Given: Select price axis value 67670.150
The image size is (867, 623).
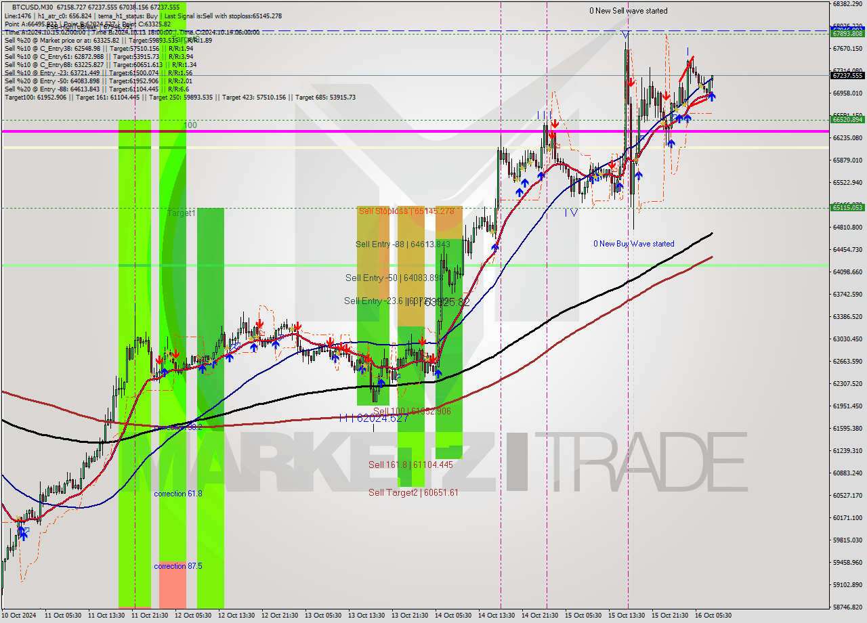Looking at the screenshot, I should 847,49.
